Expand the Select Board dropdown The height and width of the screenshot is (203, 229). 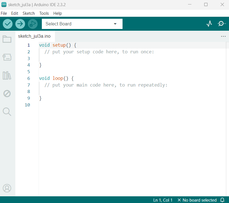coord(82,24)
